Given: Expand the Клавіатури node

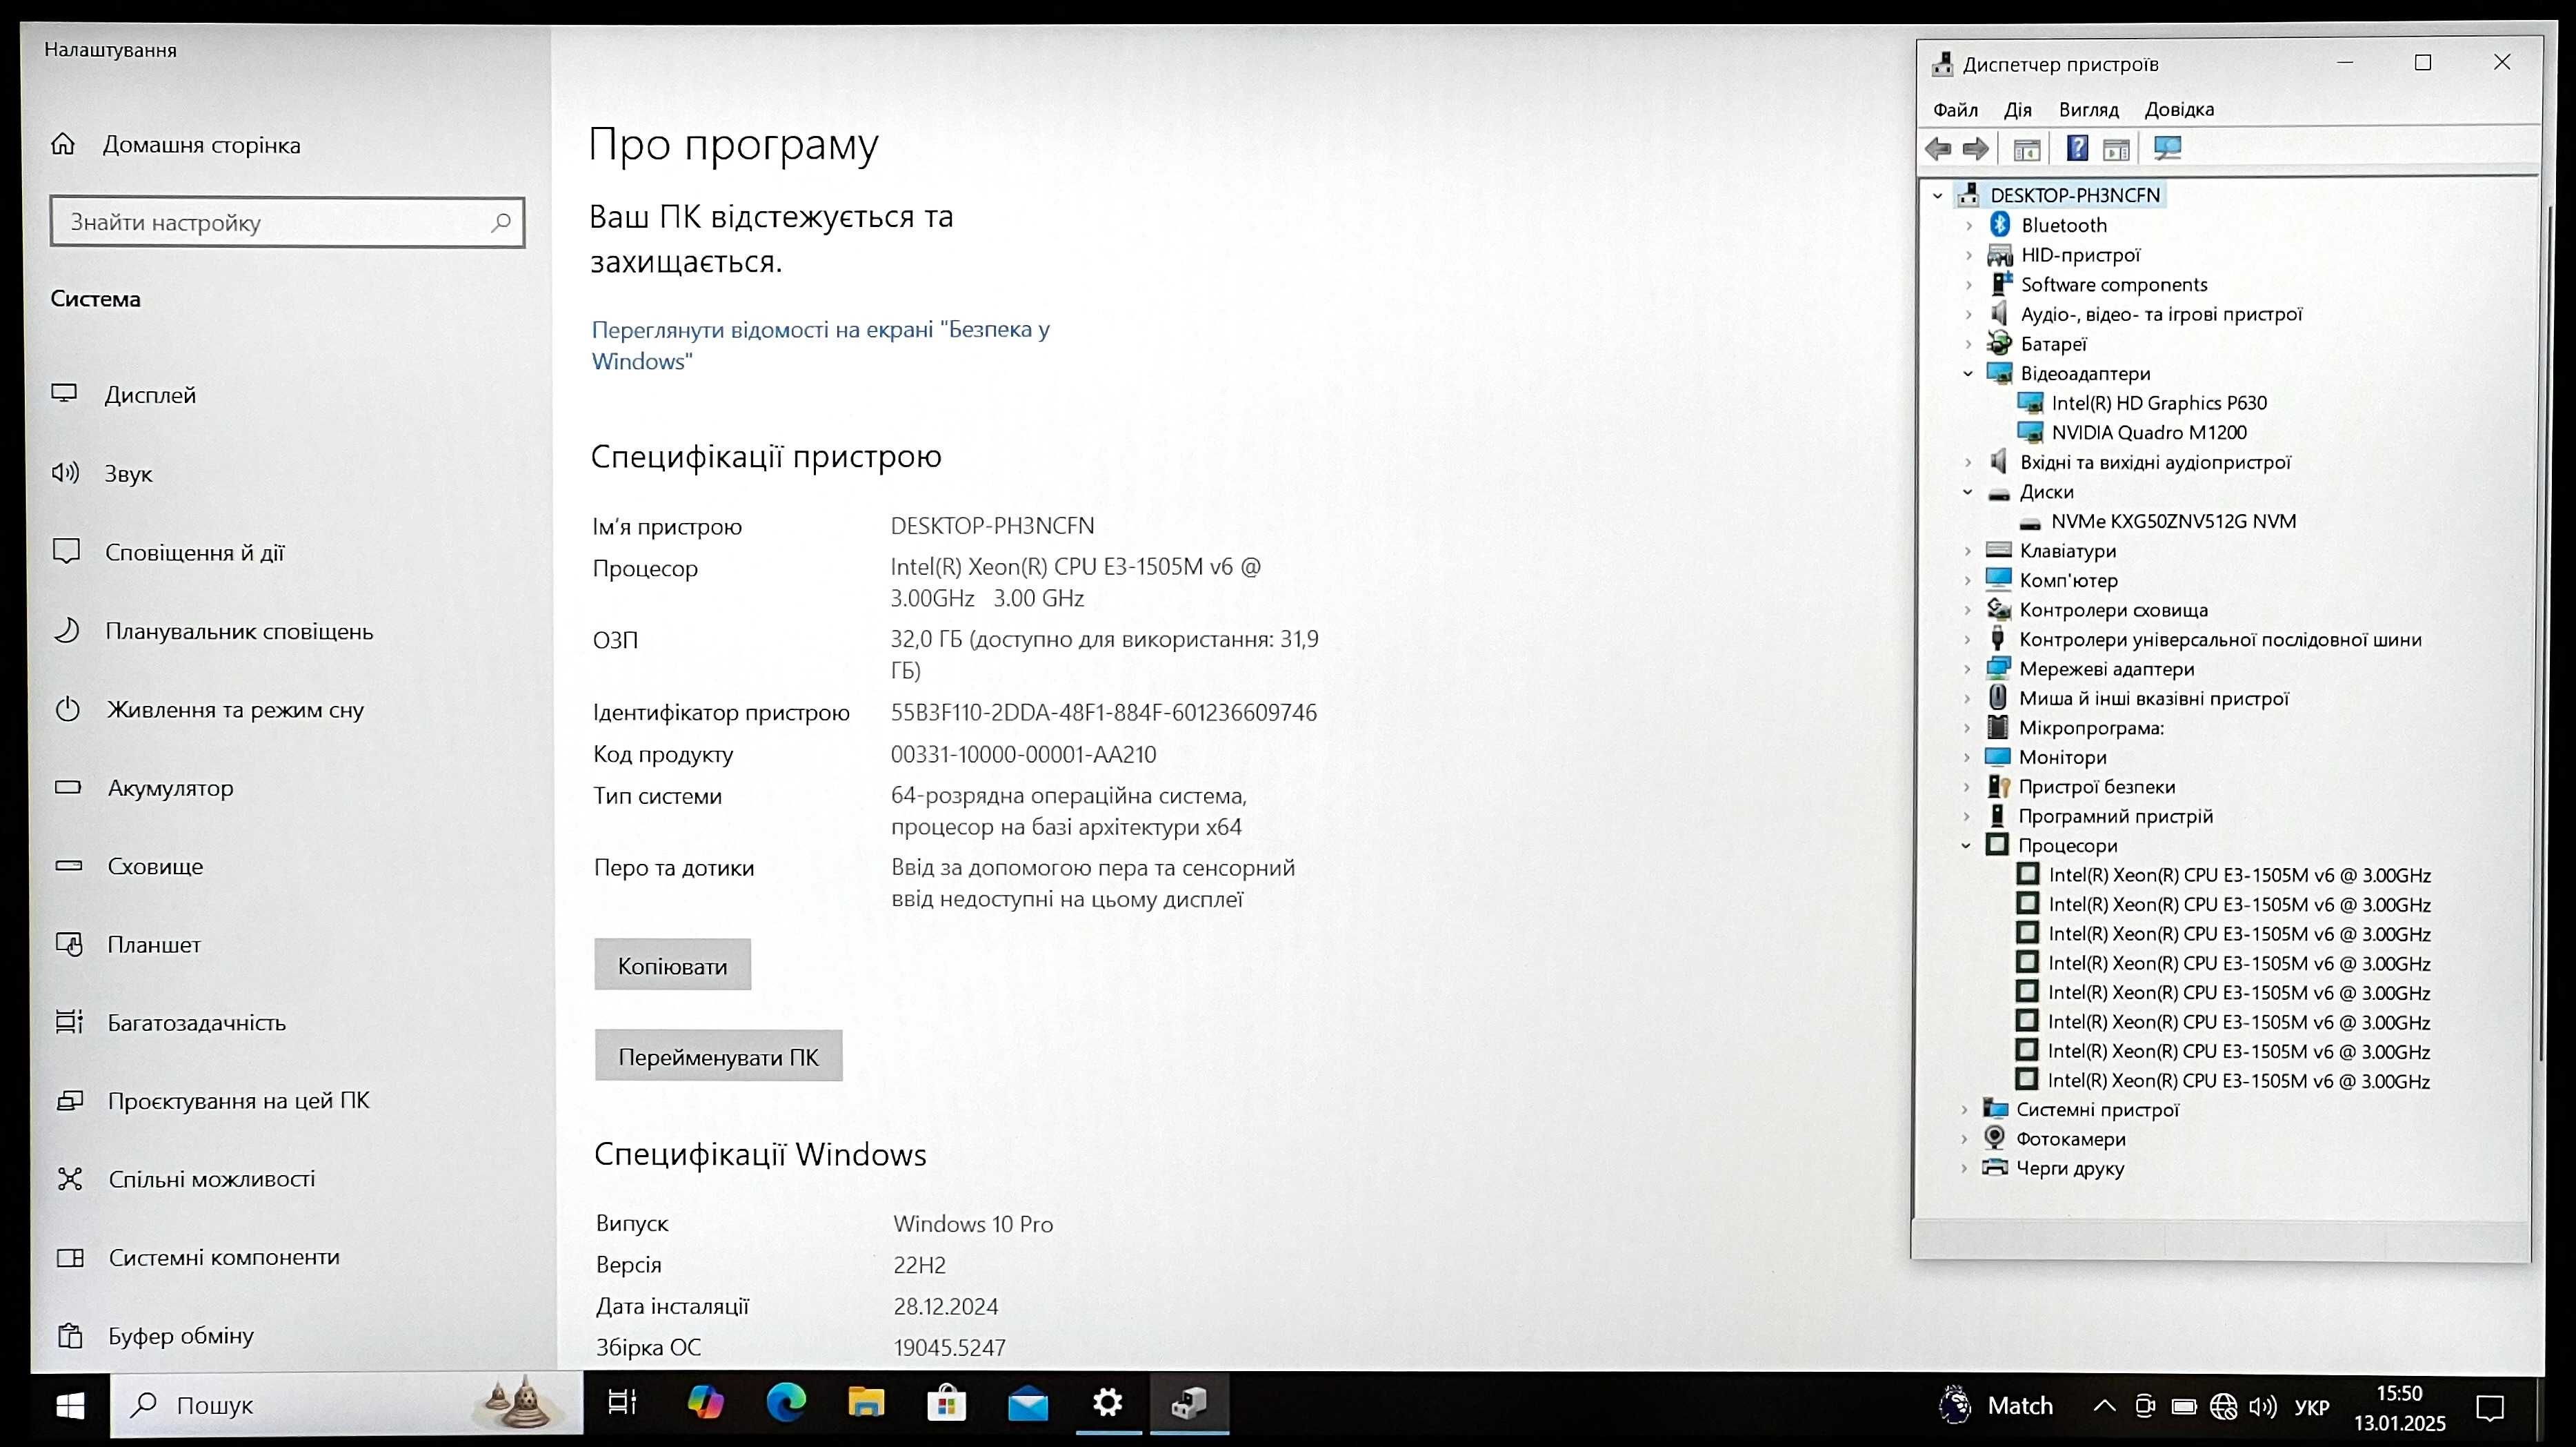Looking at the screenshot, I should point(1967,551).
